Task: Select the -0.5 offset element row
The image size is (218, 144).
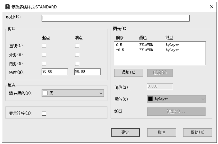Action: 159,50
